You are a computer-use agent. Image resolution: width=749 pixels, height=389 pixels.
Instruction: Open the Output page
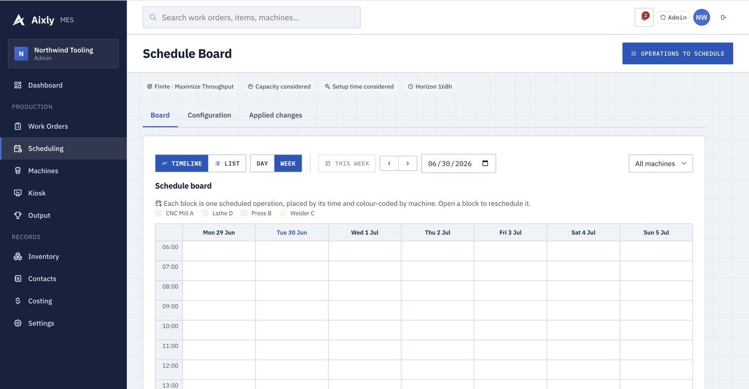click(63, 215)
